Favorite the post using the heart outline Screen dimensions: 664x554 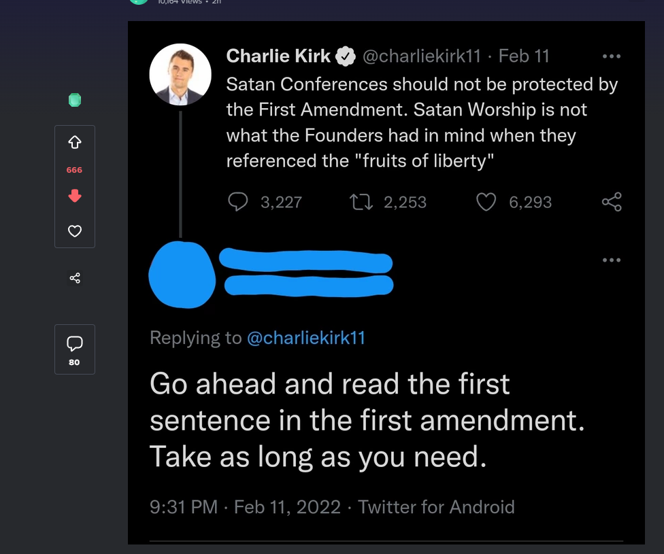(x=75, y=231)
